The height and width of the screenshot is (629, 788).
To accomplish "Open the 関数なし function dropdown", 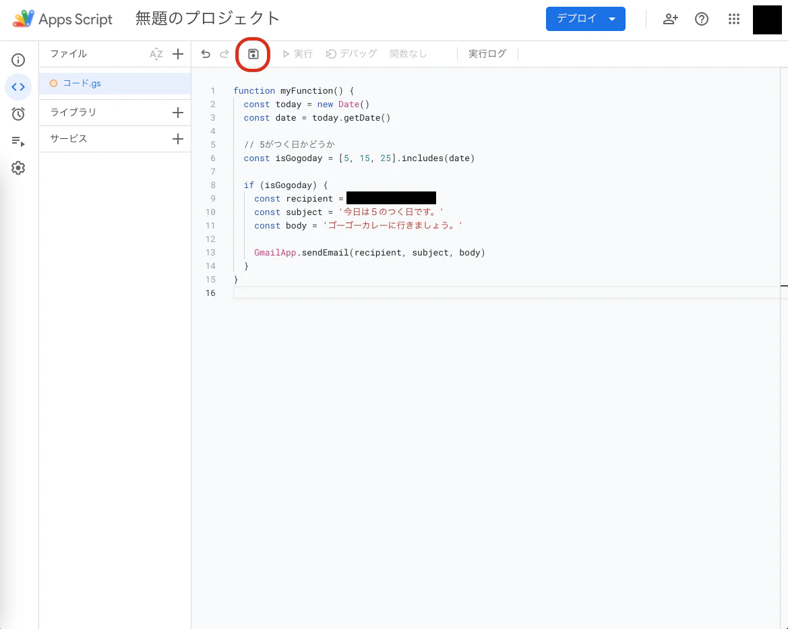I will 408,54.
